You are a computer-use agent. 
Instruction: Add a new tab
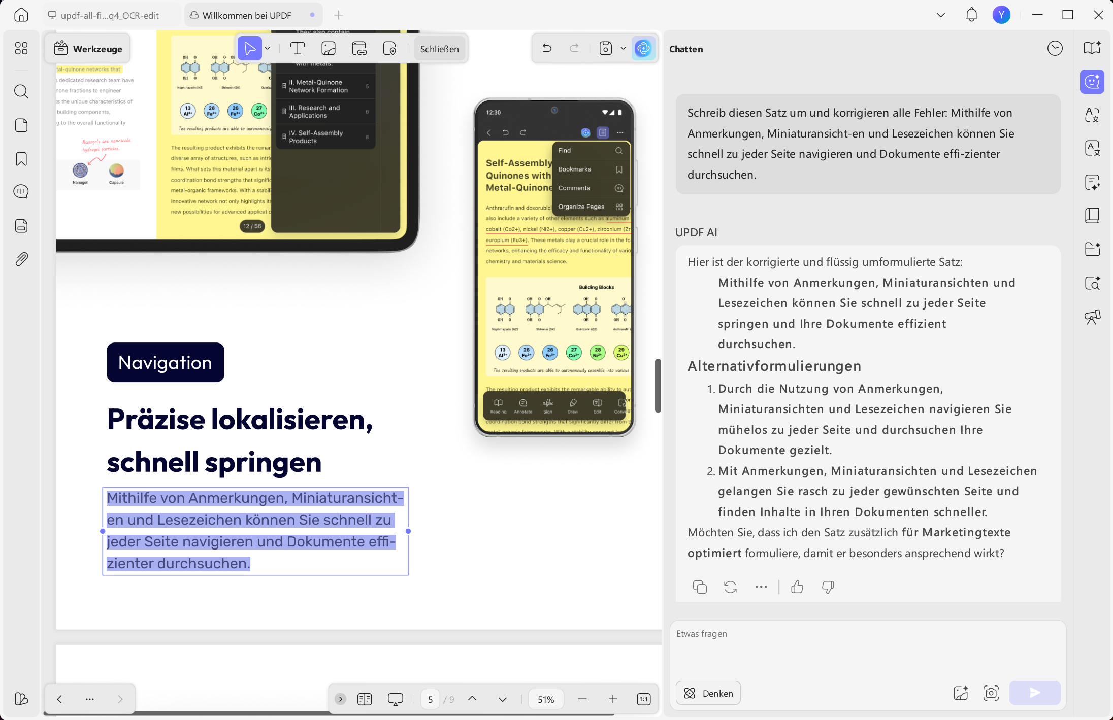point(339,15)
